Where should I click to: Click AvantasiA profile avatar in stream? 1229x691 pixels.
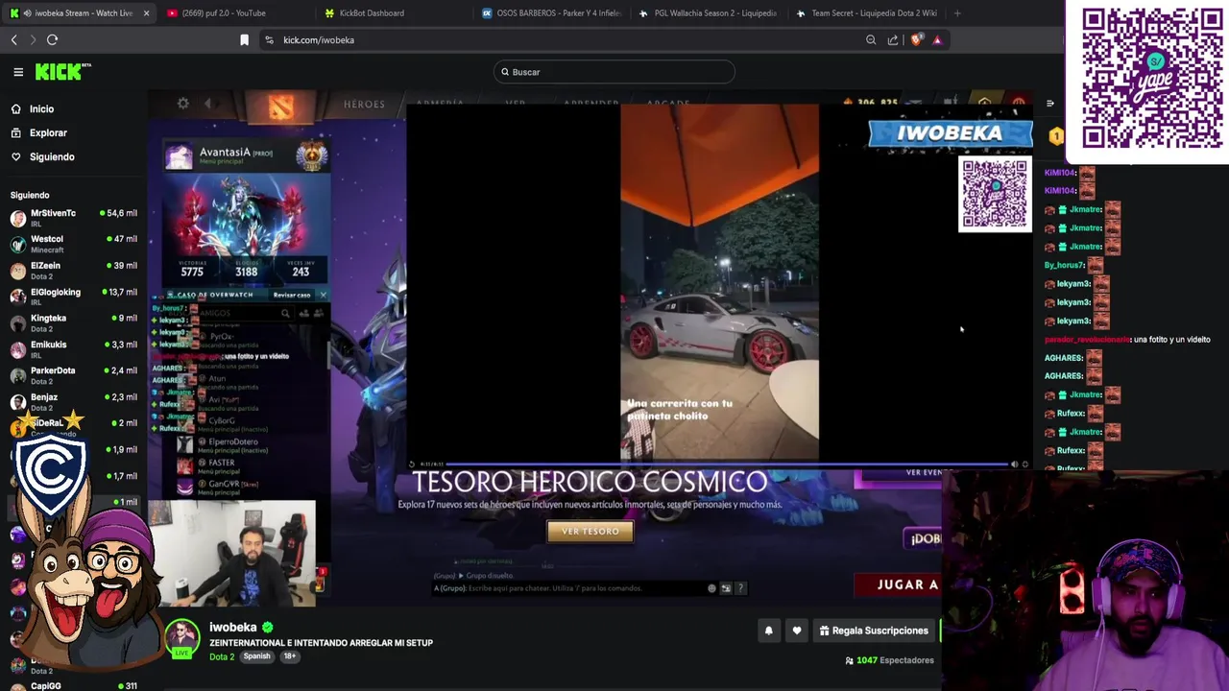click(x=180, y=156)
